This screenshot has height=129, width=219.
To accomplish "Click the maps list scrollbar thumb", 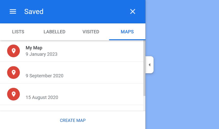I will coord(144,67).
